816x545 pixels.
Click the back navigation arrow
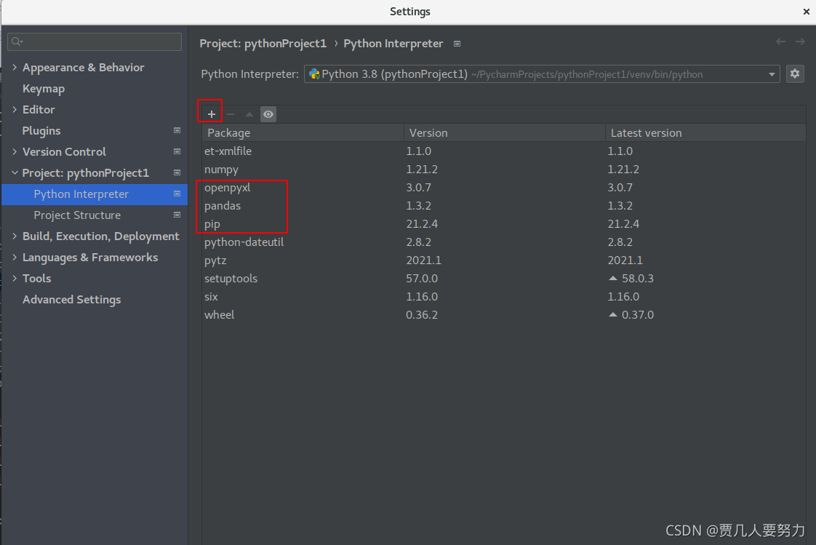pyautogui.click(x=780, y=41)
